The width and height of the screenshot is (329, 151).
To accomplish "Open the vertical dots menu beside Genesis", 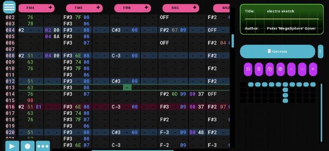I will pyautogui.click(x=320, y=51).
